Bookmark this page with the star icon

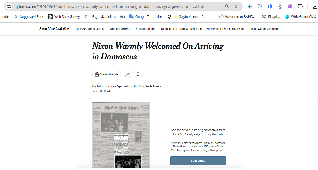click(x=236, y=6)
